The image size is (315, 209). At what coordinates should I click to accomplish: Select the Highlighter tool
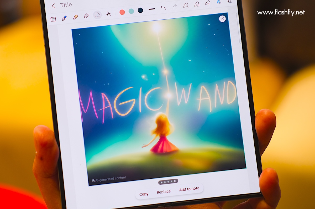pyautogui.click(x=75, y=17)
